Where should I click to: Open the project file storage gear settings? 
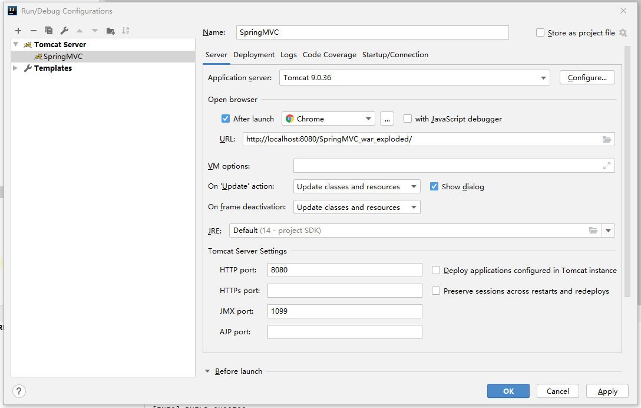[623, 33]
